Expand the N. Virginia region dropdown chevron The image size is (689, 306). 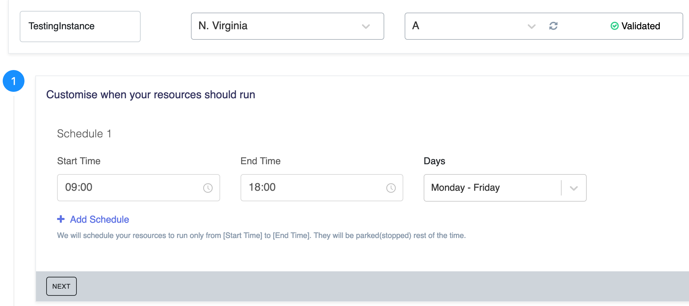[x=366, y=27]
